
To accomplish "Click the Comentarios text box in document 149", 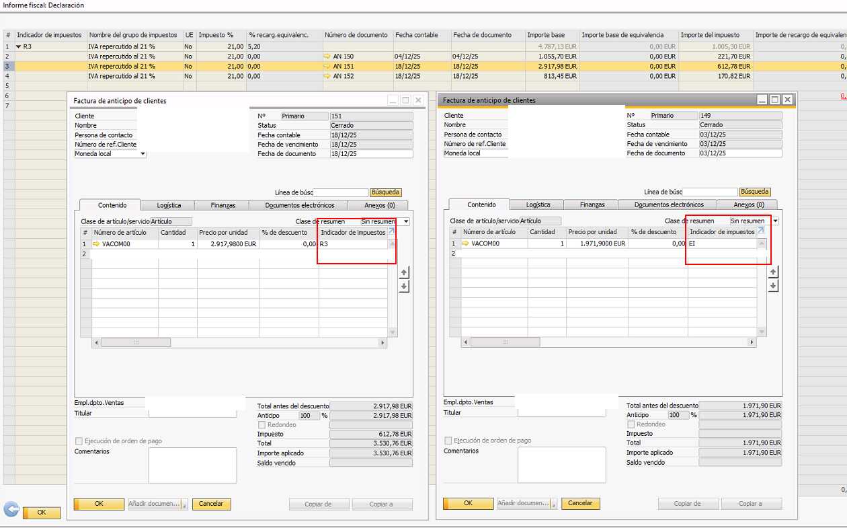I will (x=561, y=465).
